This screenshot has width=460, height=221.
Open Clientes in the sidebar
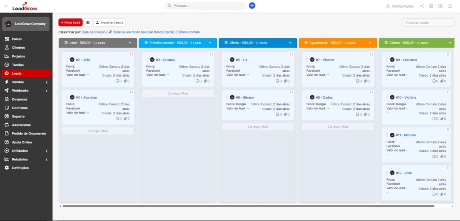tap(18, 48)
